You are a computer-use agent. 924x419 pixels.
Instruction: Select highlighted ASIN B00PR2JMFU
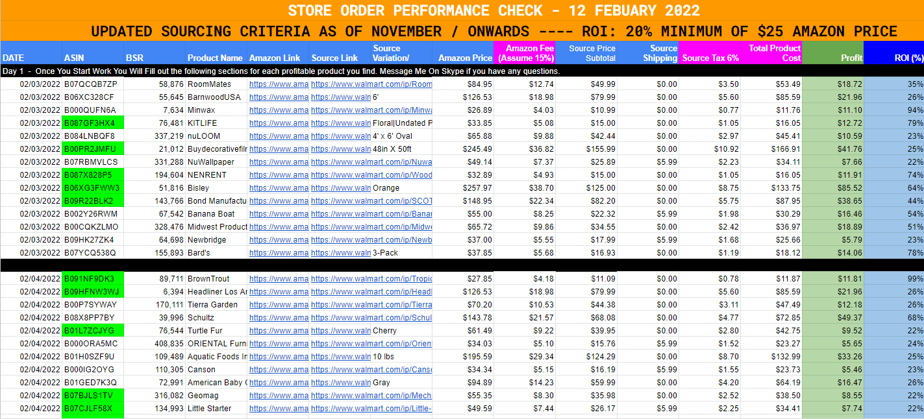click(x=93, y=149)
